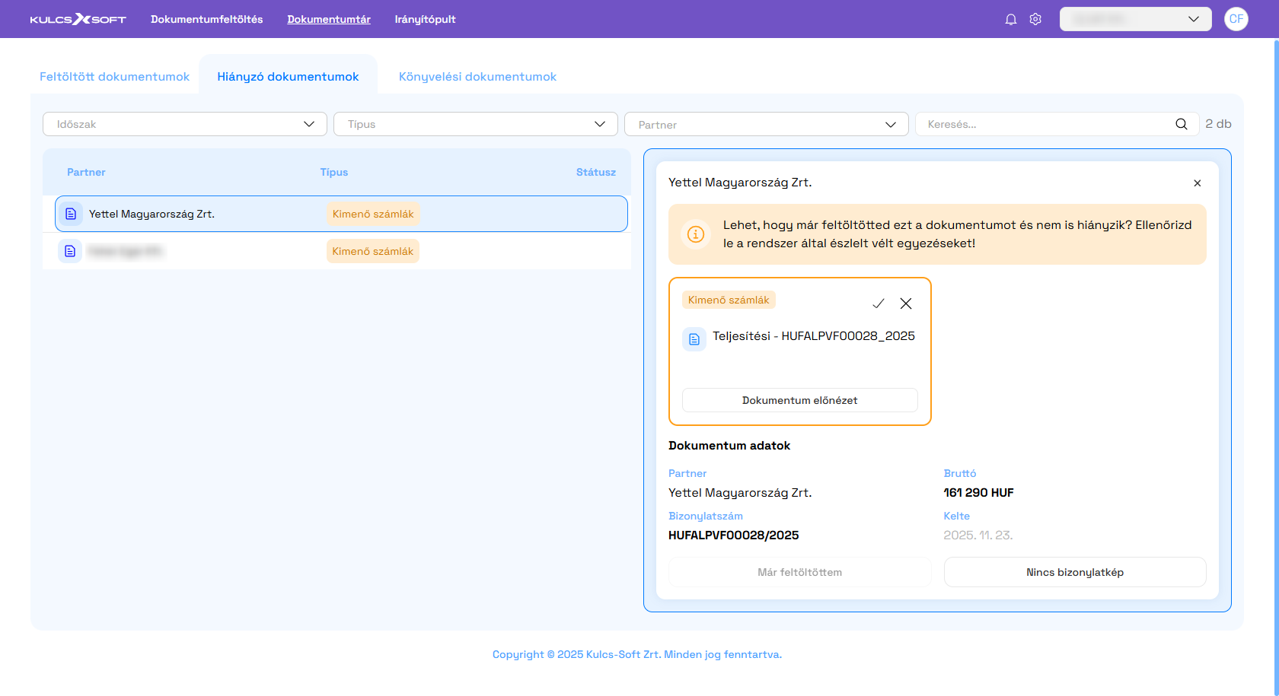Sort by Típus column header

334,172
